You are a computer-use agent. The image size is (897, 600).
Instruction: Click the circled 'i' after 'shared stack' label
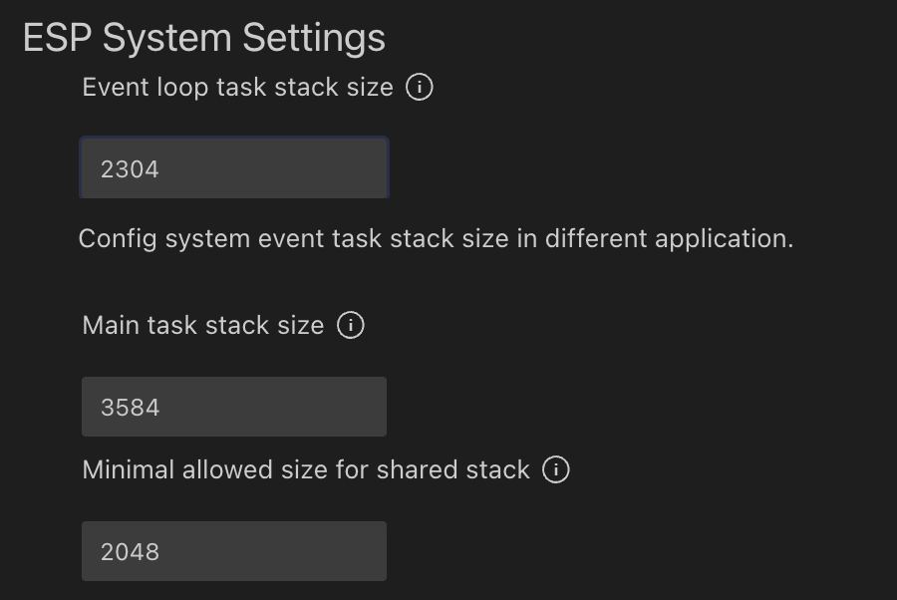556,470
